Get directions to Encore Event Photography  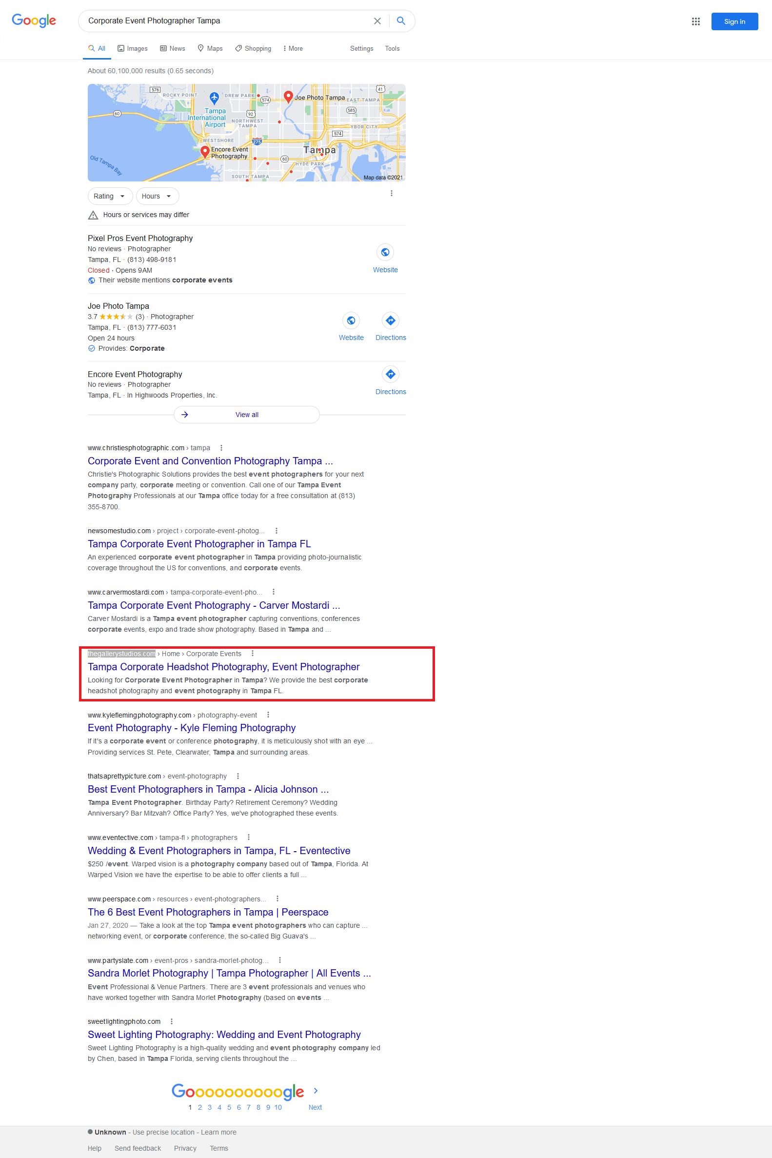click(x=391, y=375)
